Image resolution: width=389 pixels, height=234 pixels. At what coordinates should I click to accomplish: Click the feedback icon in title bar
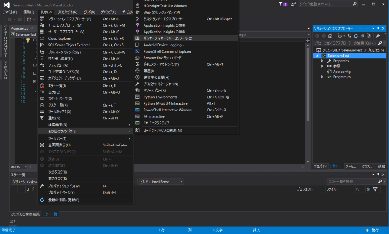(x=294, y=4)
